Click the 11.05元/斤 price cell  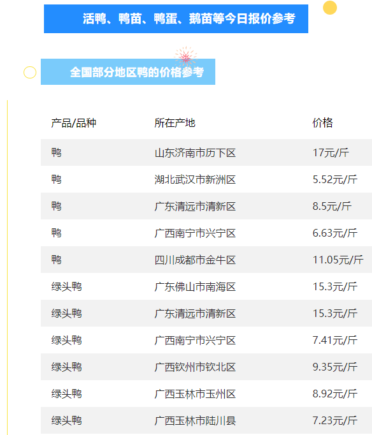coord(338,260)
